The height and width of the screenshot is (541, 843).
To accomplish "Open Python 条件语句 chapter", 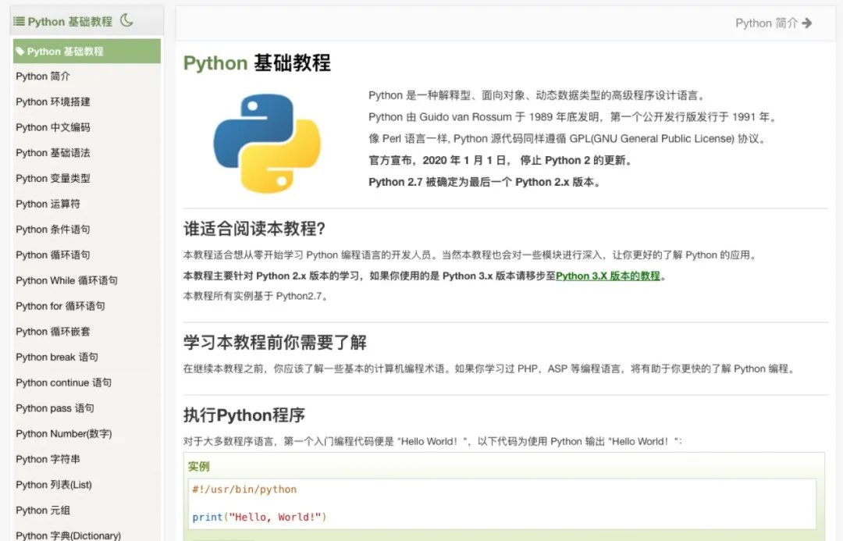I will [53, 230].
